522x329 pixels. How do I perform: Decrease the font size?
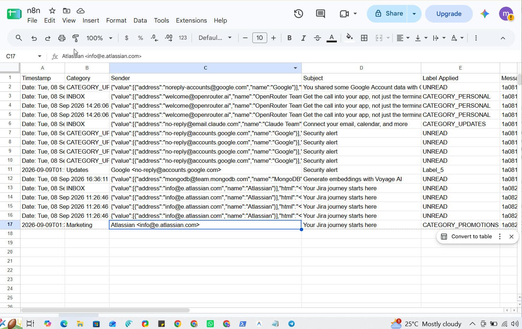[245, 38]
